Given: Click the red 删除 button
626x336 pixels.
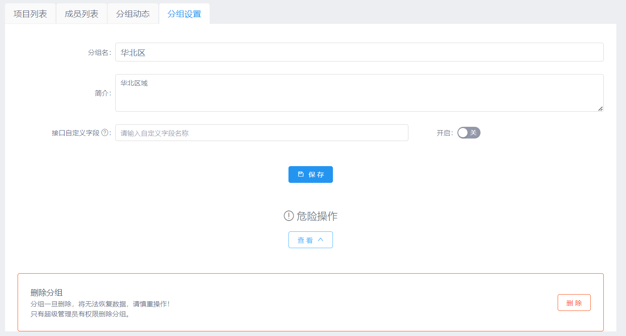Looking at the screenshot, I should pos(574,303).
